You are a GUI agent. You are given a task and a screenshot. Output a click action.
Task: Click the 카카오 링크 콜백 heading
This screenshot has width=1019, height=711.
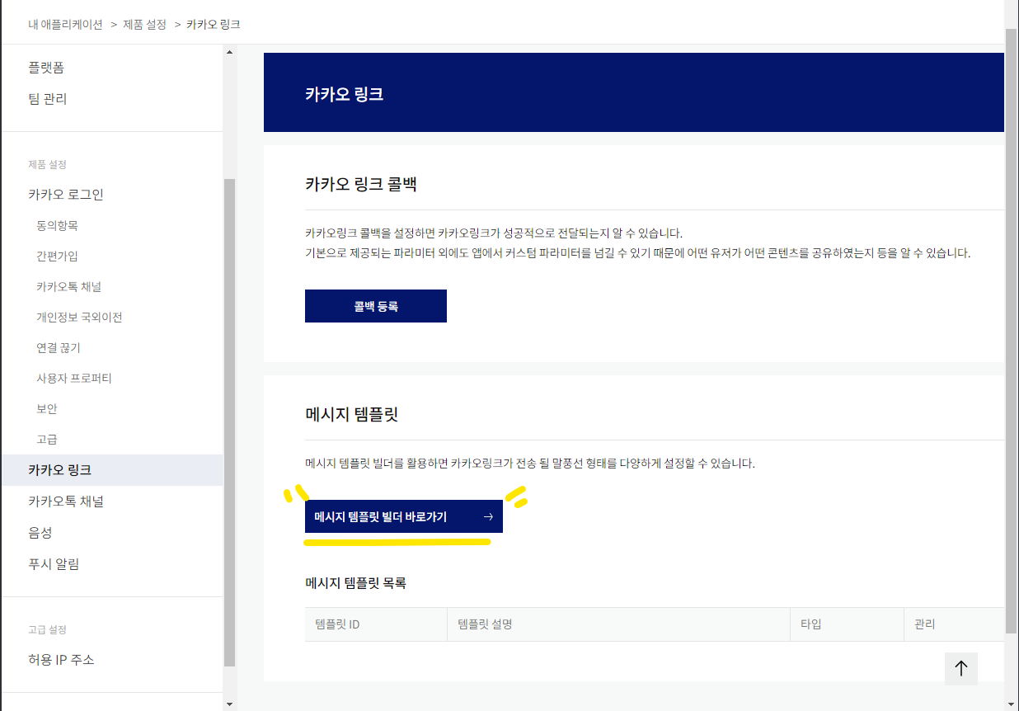pos(361,184)
